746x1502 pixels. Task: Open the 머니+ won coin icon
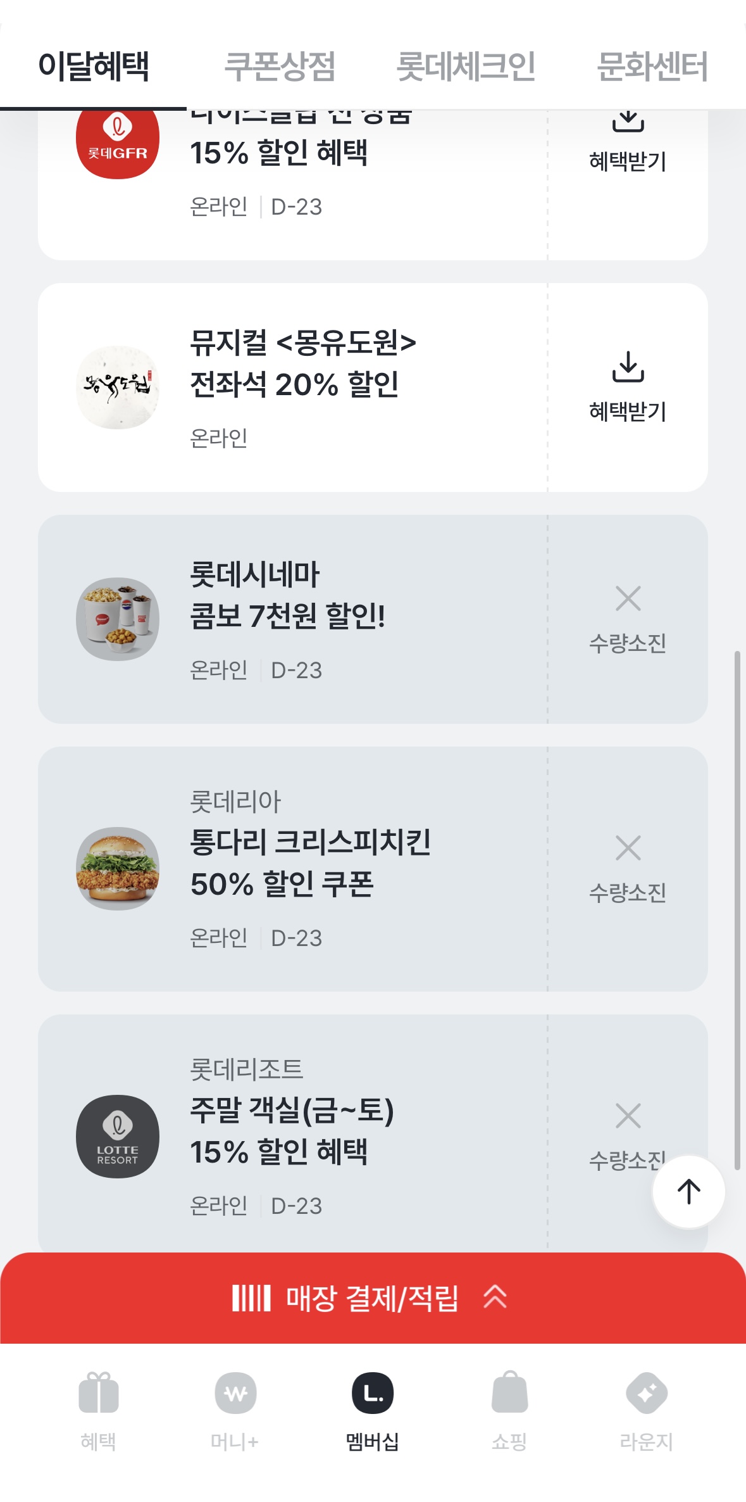point(235,1393)
